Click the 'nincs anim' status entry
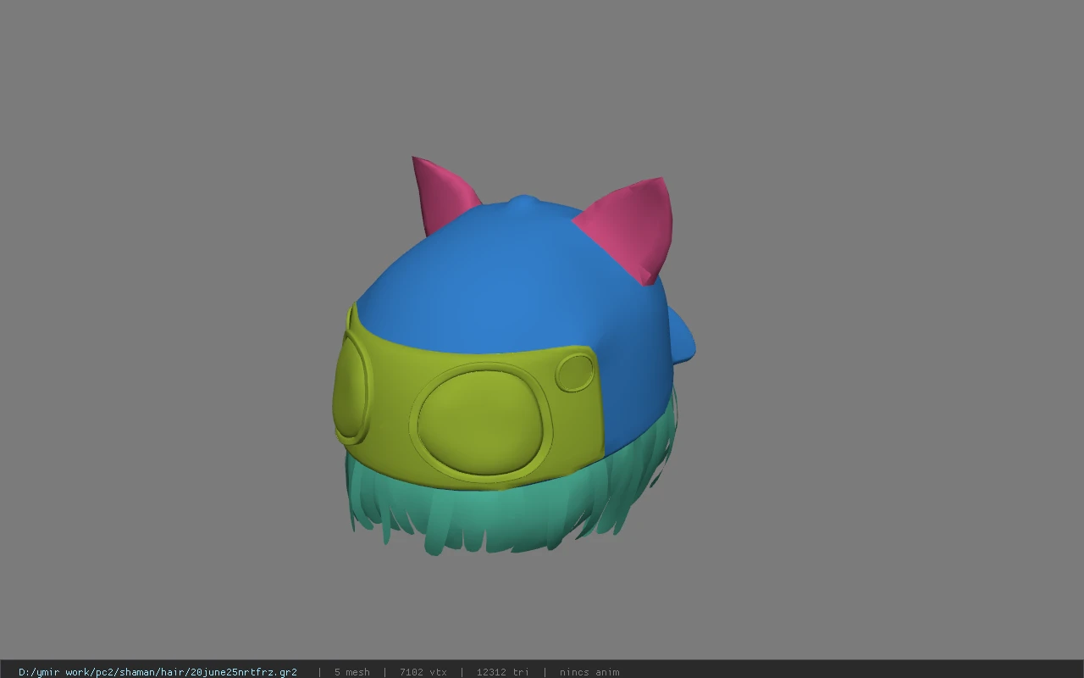The height and width of the screenshot is (678, 1084). coord(589,672)
